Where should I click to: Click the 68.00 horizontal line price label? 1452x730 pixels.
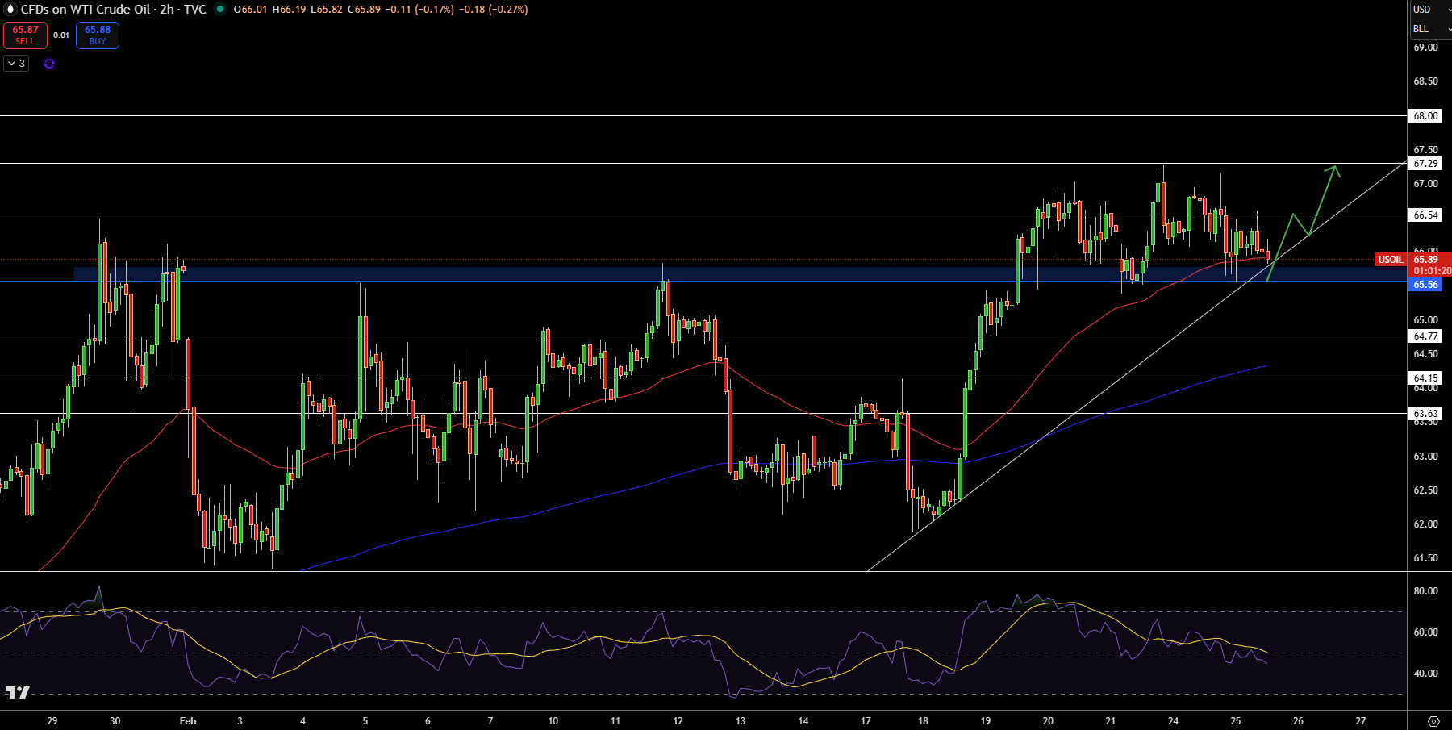tap(1425, 116)
